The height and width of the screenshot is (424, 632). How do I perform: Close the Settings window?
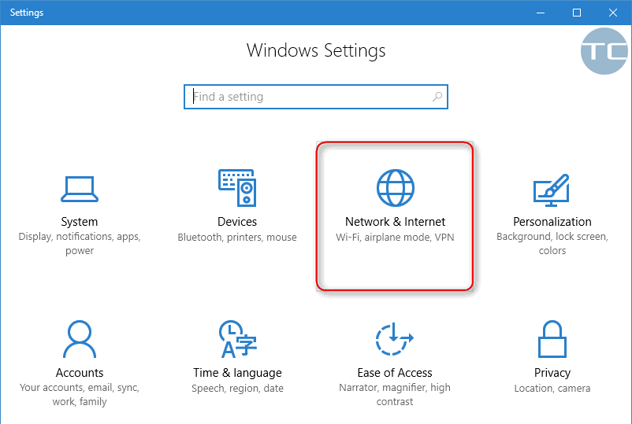click(x=613, y=13)
